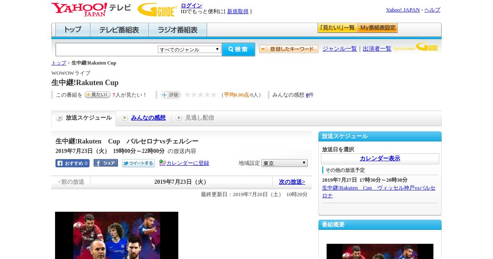Screen dimensions: 493x259
Task: Expand the すべてのジャンル genre dropdown
Action: pyautogui.click(x=189, y=49)
